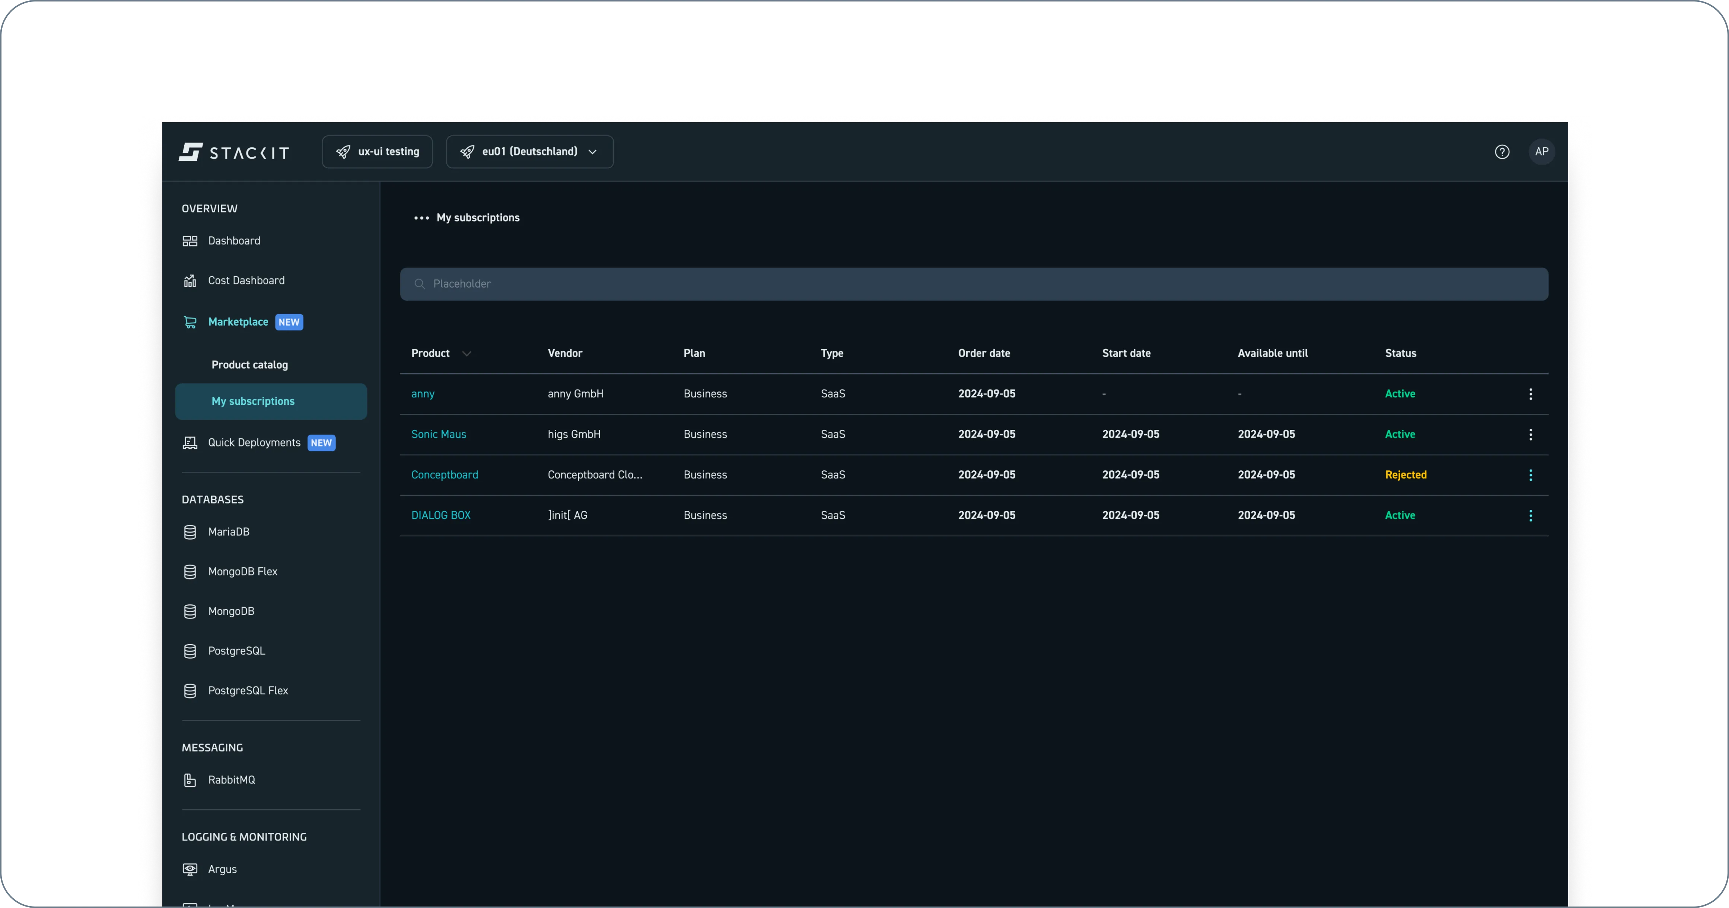Open the Sonic Maus product link
This screenshot has height=908, width=1729.
point(438,434)
